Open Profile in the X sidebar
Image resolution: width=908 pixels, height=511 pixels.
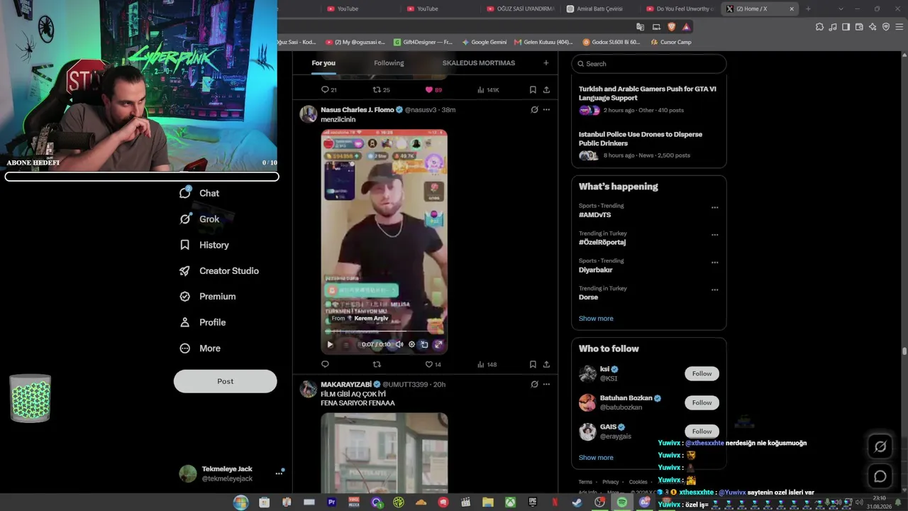pyautogui.click(x=203, y=322)
